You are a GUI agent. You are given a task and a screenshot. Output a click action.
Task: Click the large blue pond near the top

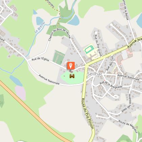[74, 21]
